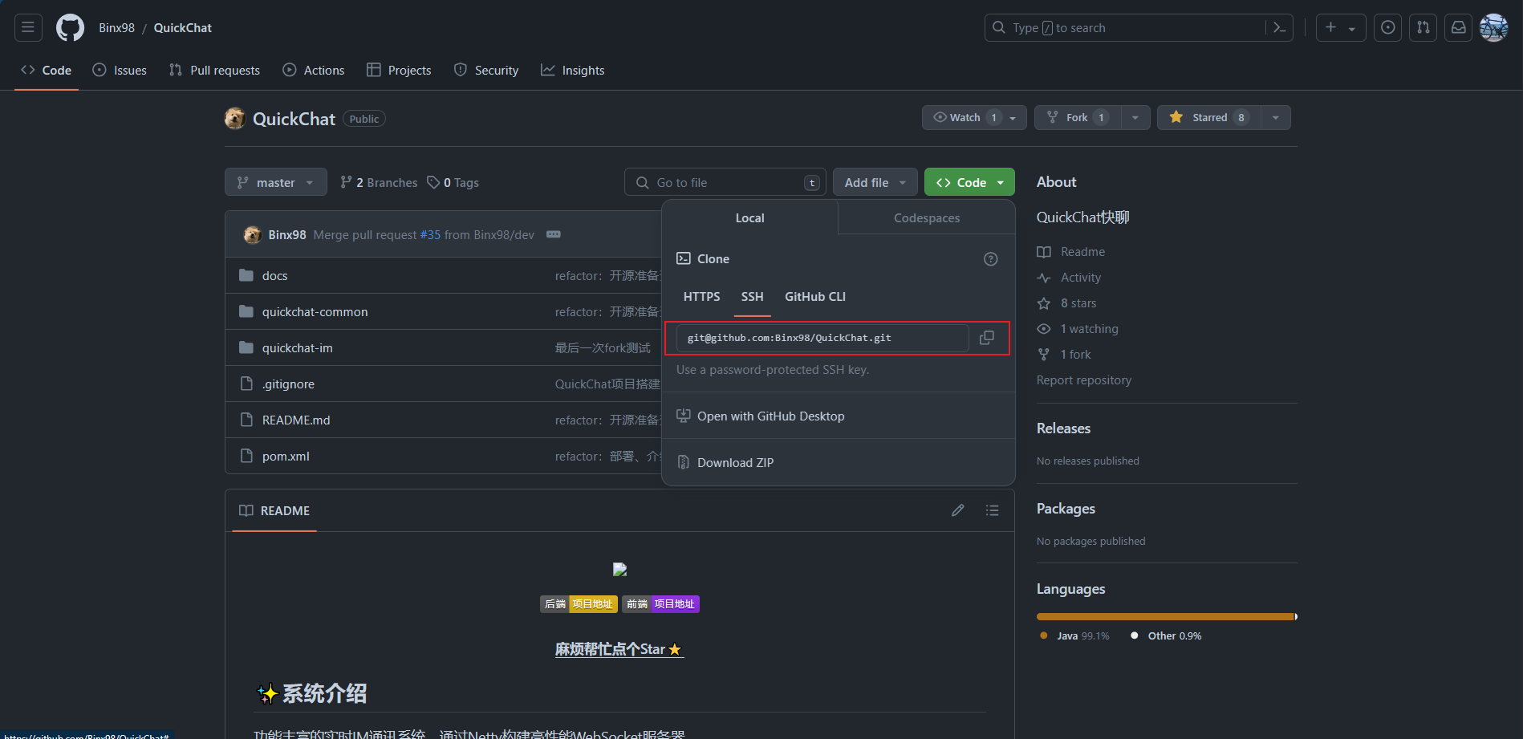Switch to the Issues tab
Screen dimensions: 1523x739
120,70
